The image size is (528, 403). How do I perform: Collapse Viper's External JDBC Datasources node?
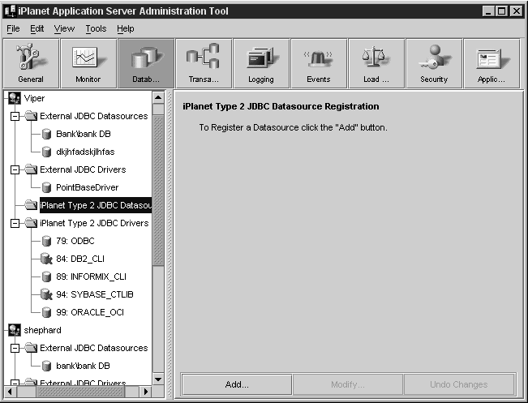15,116
